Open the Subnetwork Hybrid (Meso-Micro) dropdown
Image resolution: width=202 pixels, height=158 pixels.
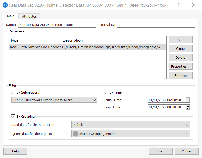click(54, 100)
